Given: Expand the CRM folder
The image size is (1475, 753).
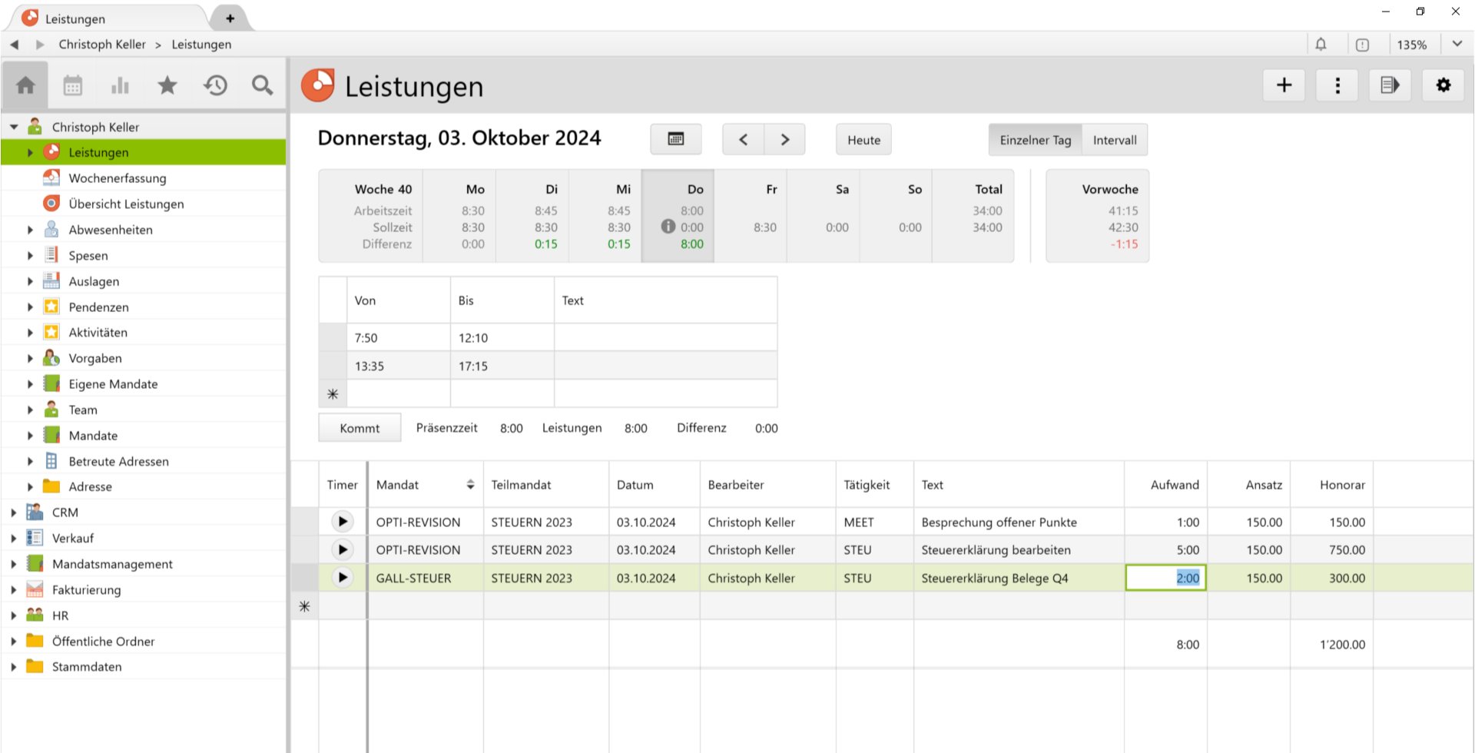Looking at the screenshot, I should (14, 513).
